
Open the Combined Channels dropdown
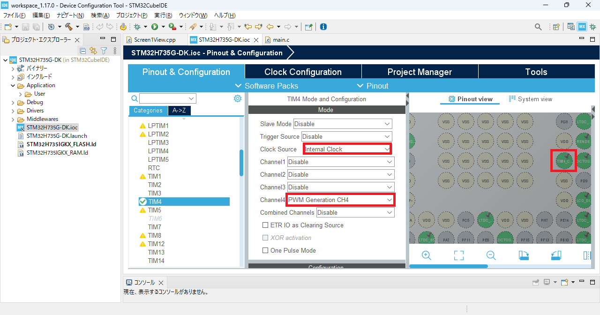click(355, 212)
